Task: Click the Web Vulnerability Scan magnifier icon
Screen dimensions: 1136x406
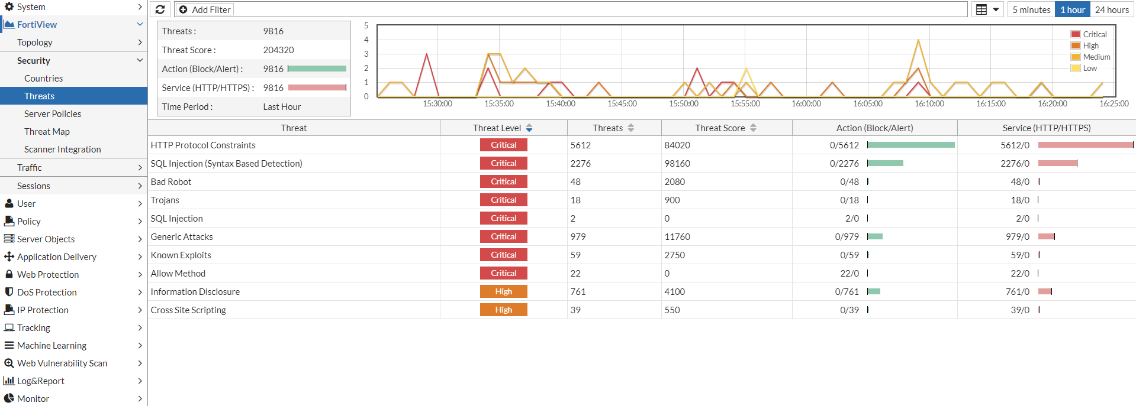Action: 9,363
